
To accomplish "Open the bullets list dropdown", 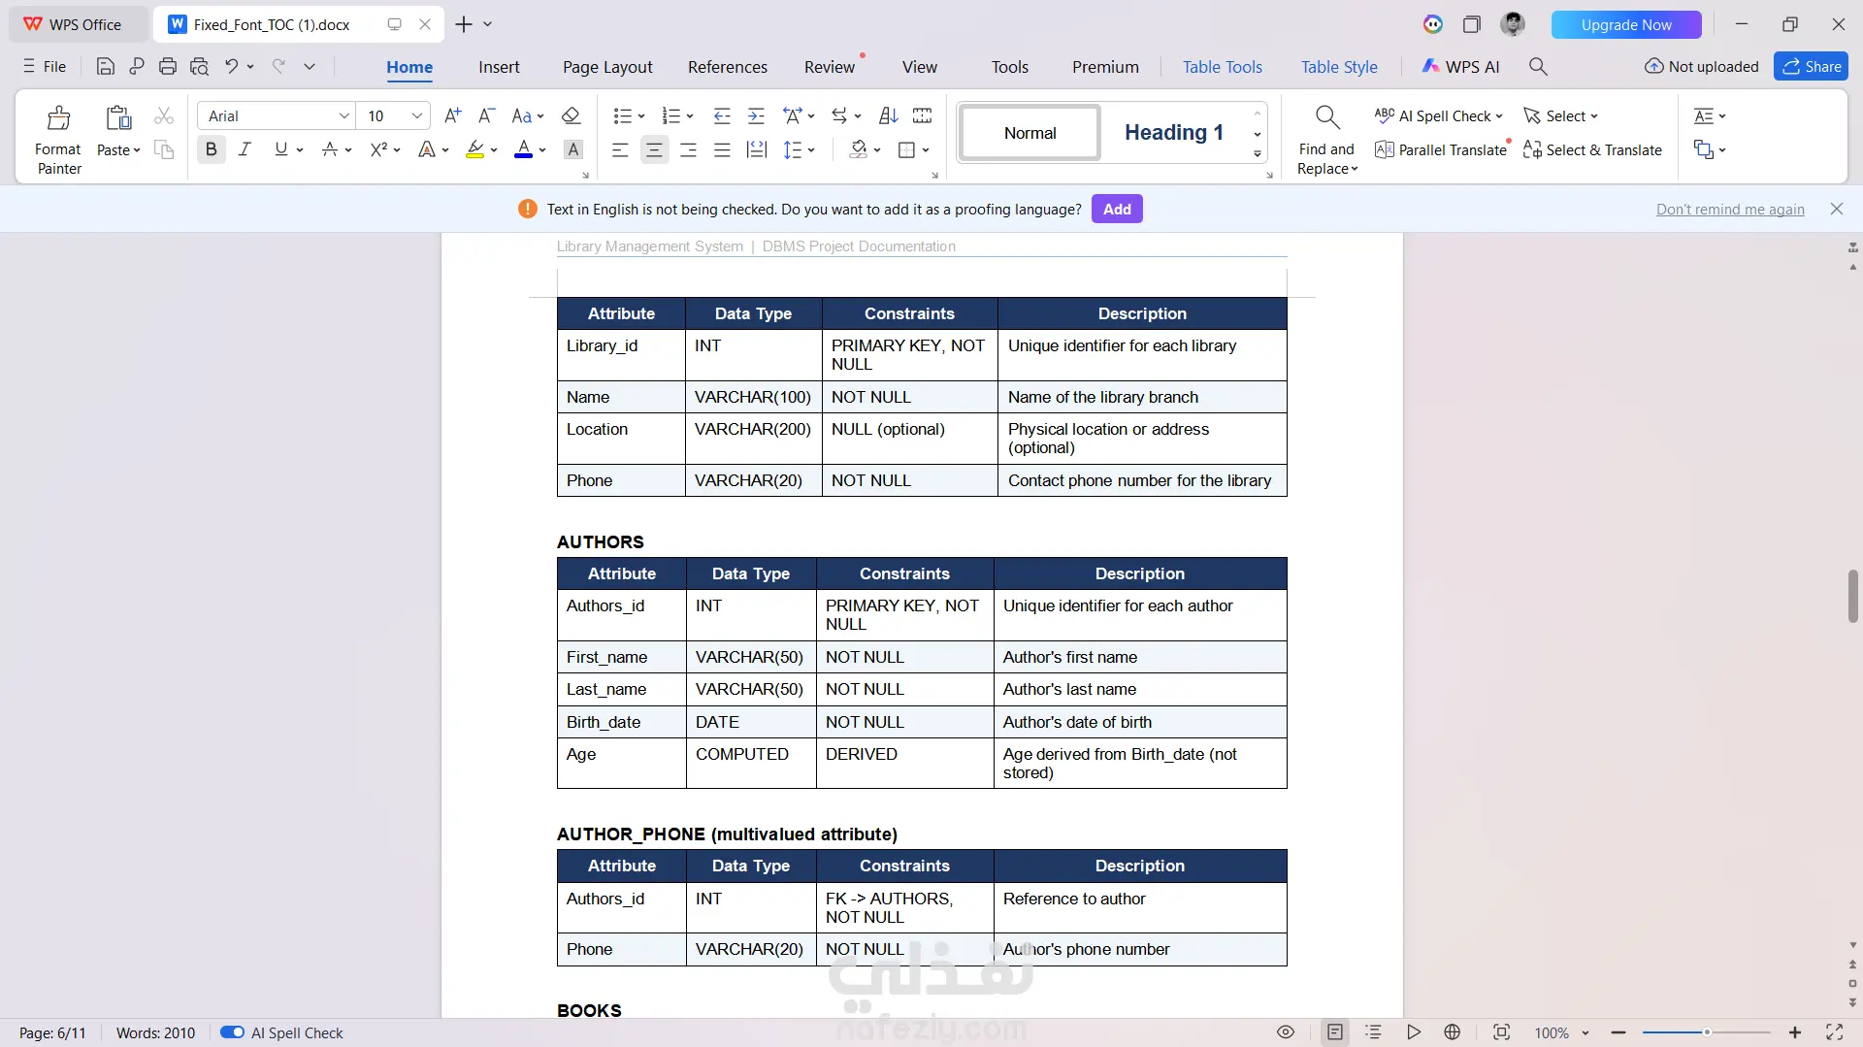I will point(641,116).
